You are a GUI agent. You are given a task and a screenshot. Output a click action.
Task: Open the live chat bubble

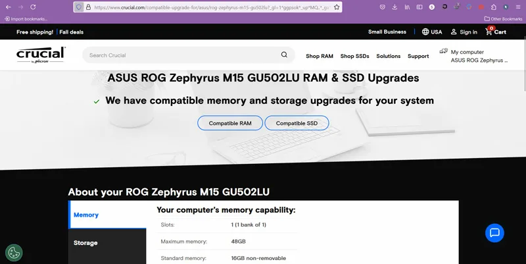(x=494, y=233)
